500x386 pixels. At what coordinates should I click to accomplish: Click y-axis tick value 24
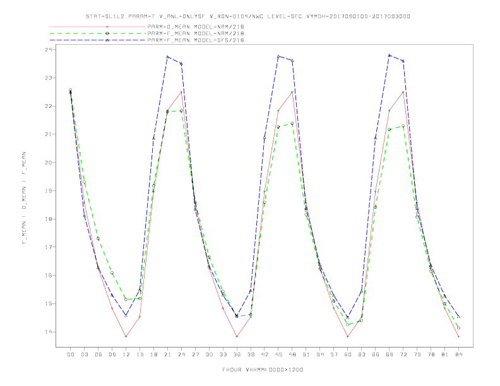point(49,50)
